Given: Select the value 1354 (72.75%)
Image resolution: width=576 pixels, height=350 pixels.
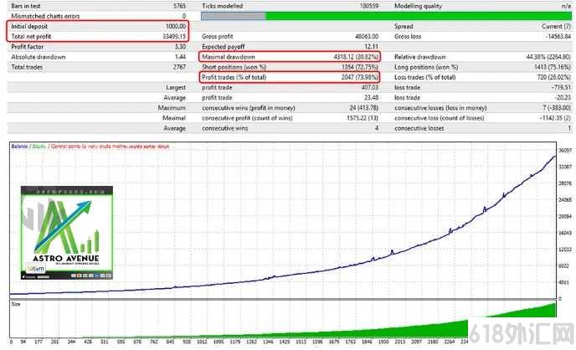Looking at the screenshot, I should click(x=360, y=67).
